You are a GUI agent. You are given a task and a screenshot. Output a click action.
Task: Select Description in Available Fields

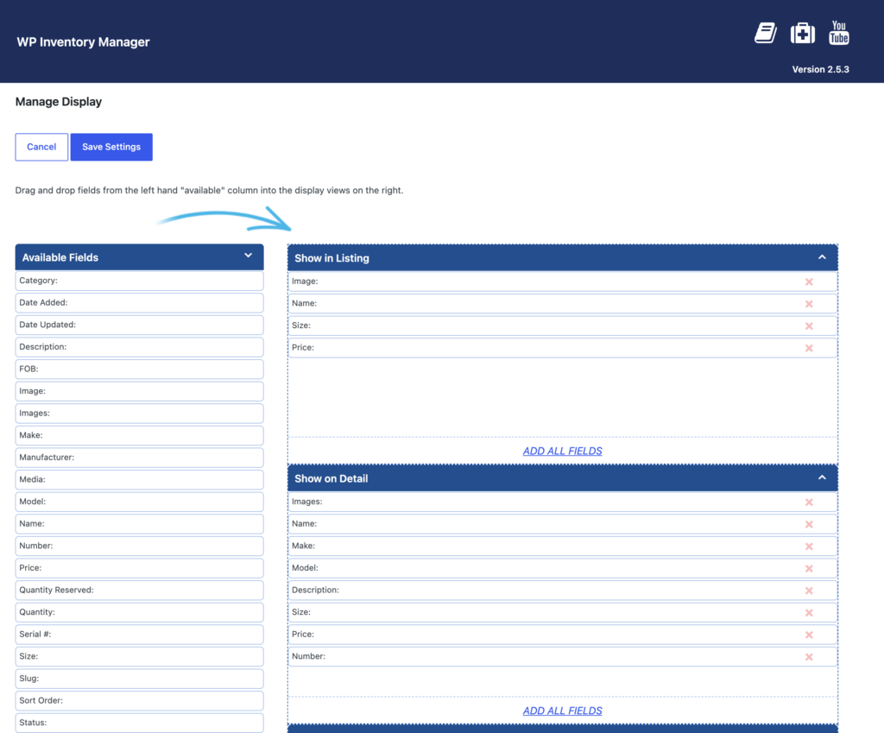pos(139,347)
